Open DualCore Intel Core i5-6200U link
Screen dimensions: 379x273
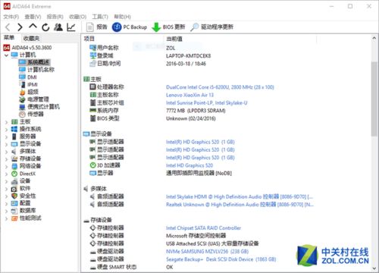[220, 87]
